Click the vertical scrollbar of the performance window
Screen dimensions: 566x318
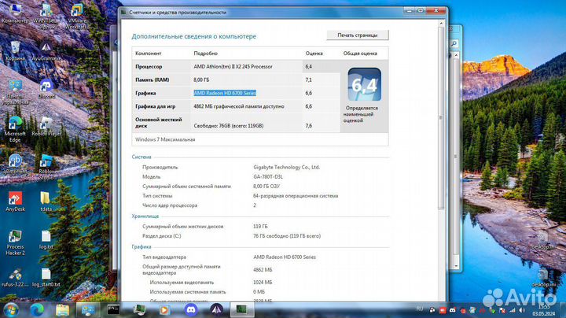point(440,157)
